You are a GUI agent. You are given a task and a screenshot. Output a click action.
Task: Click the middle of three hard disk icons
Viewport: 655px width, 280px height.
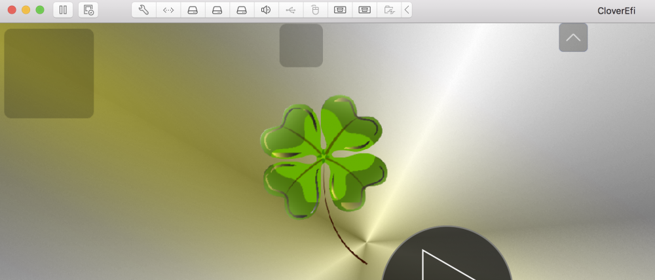click(x=217, y=10)
